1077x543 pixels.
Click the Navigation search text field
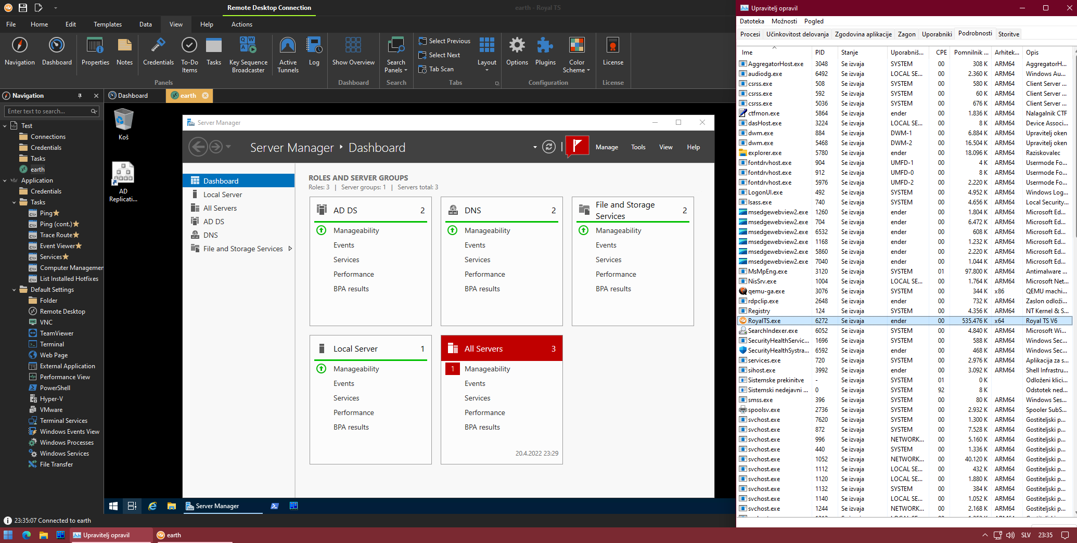[47, 111]
